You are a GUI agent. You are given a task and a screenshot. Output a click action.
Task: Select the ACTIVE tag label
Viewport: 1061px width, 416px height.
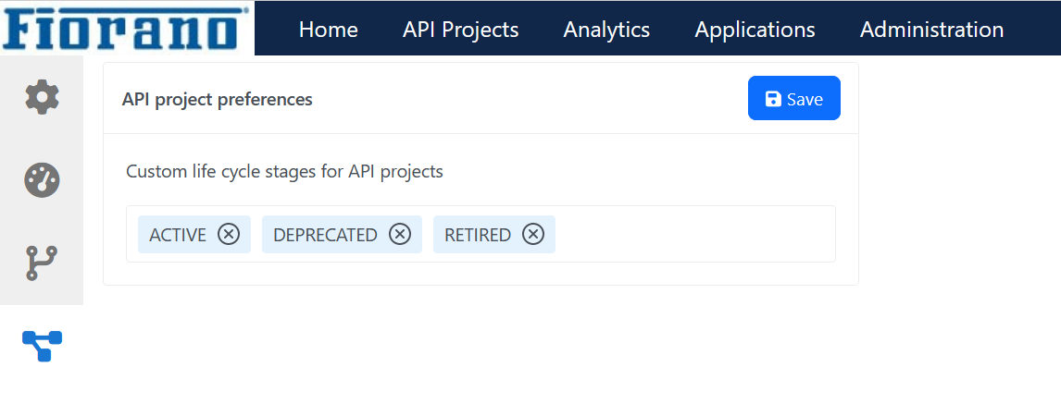177,234
